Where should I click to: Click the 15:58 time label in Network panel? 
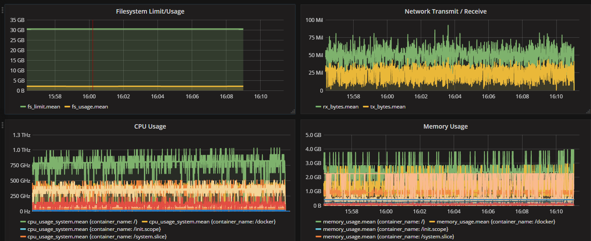pos(354,96)
